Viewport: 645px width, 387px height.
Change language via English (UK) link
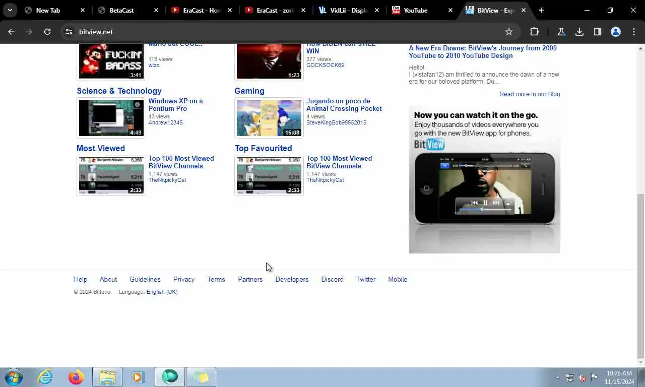point(162,292)
